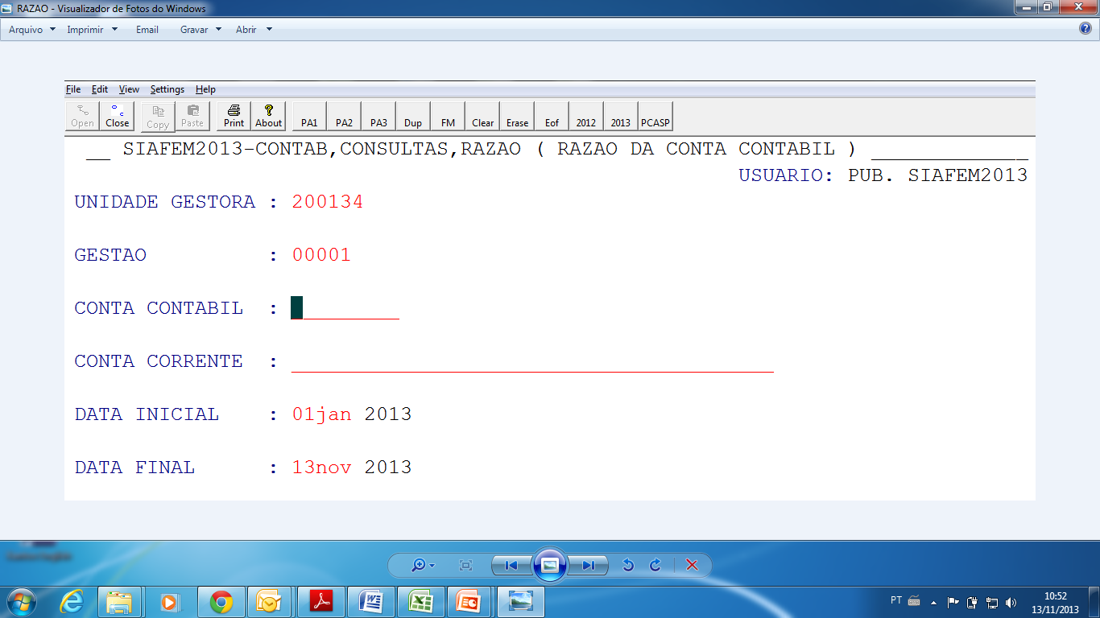Open the terminal View menu
This screenshot has width=1100, height=618.
pos(129,89)
